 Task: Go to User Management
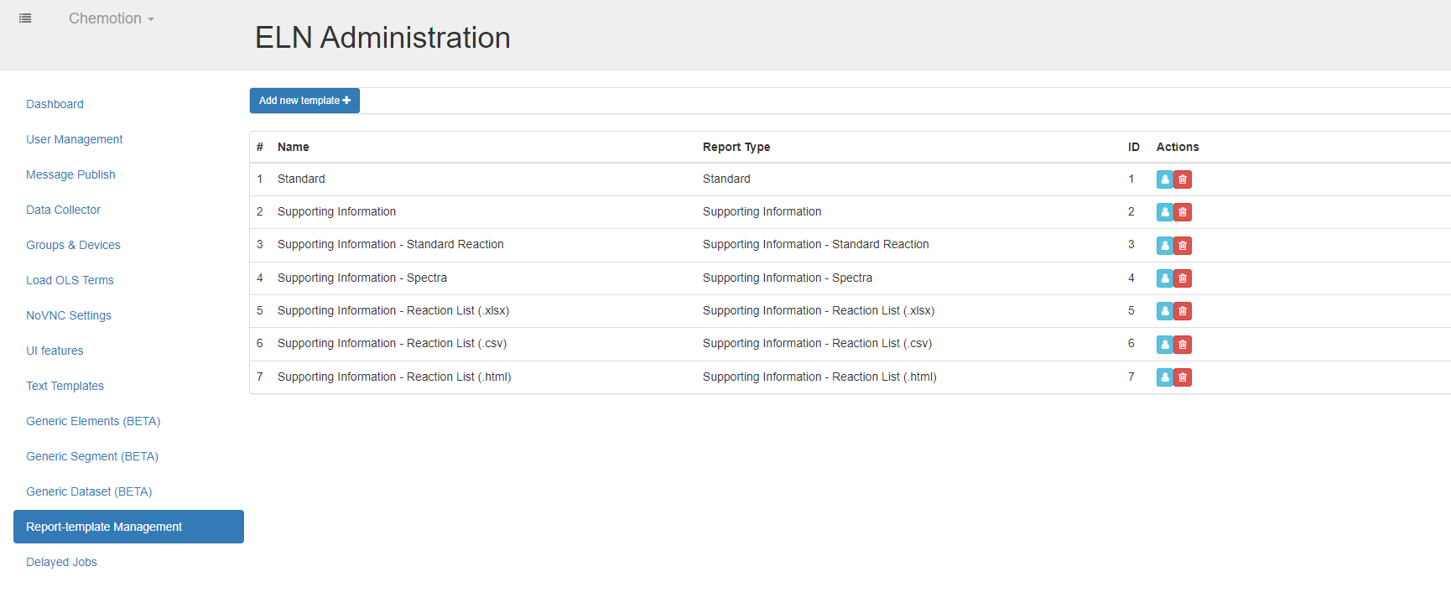pos(74,139)
